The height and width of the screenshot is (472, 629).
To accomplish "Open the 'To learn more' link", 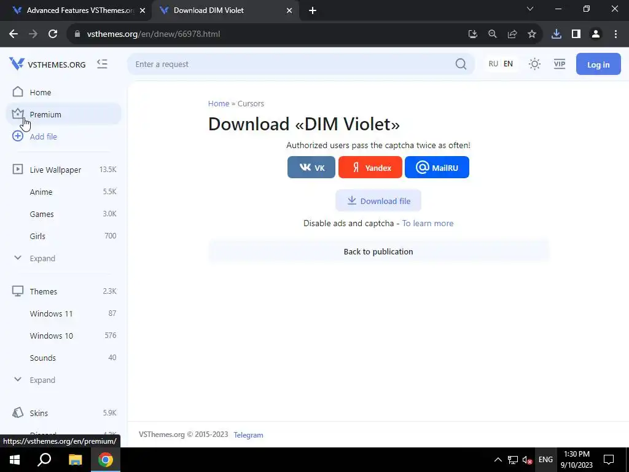I will point(428,223).
